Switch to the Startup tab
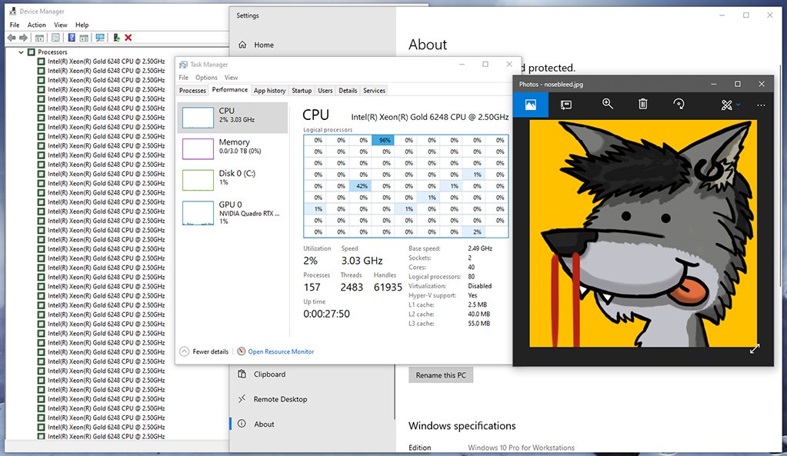This screenshot has width=787, height=456. point(302,90)
